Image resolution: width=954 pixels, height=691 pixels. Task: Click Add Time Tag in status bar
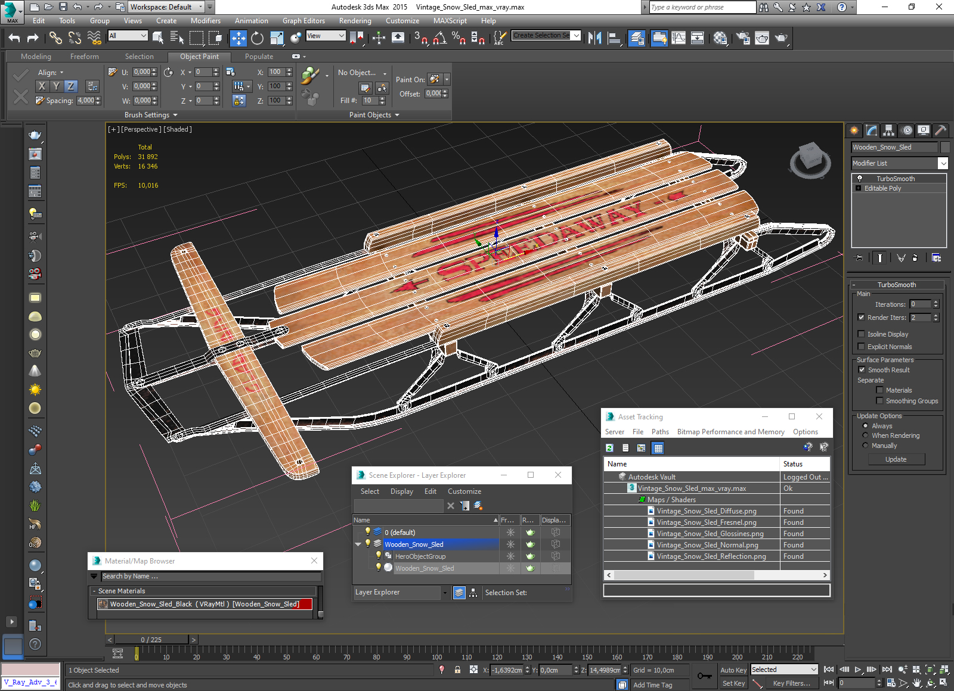pyautogui.click(x=652, y=685)
